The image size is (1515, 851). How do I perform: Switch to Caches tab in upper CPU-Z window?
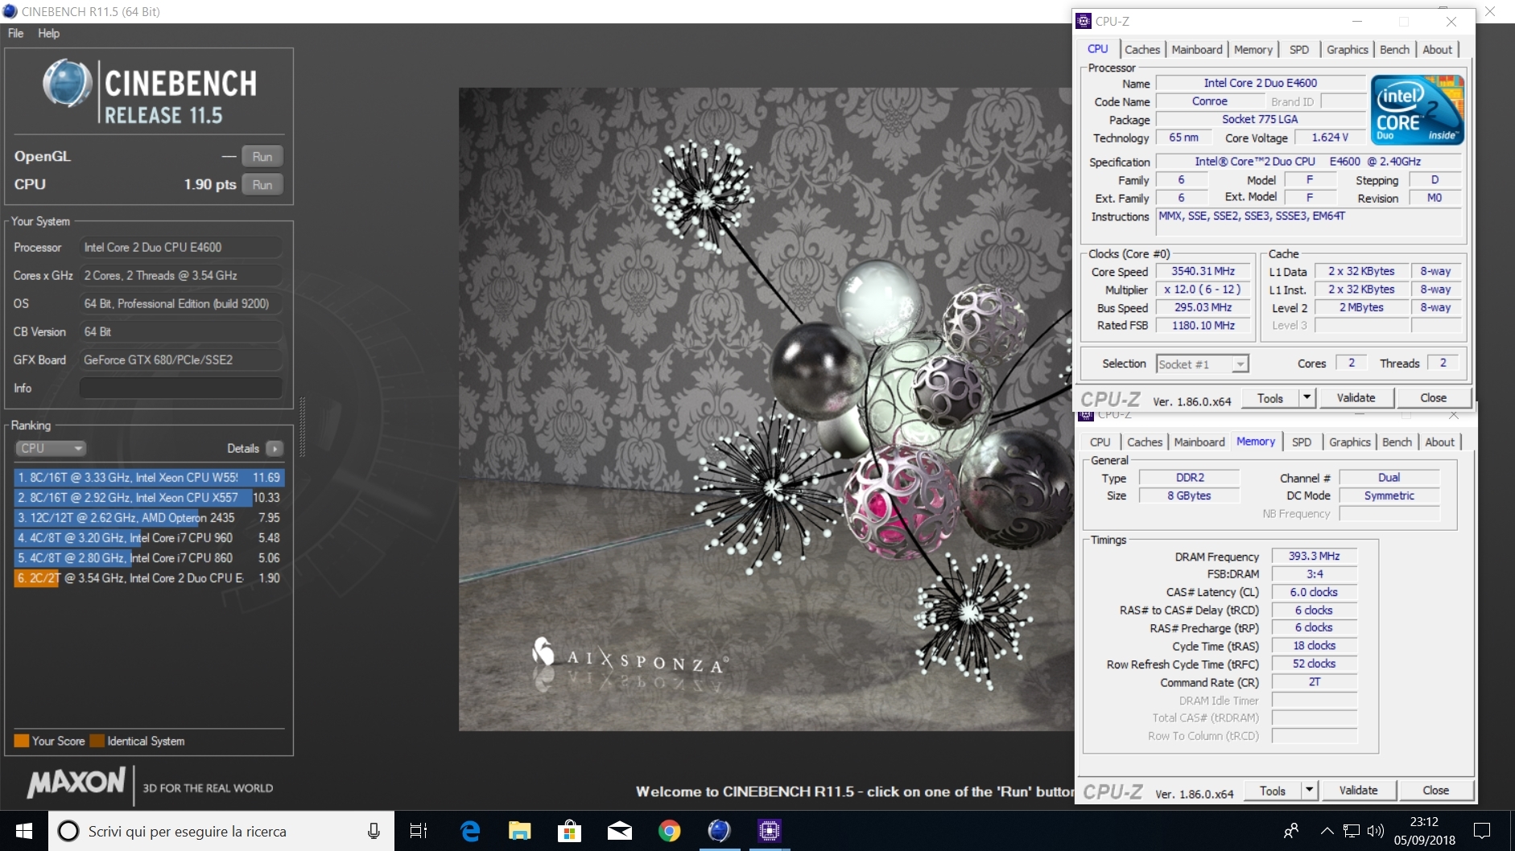coord(1142,49)
